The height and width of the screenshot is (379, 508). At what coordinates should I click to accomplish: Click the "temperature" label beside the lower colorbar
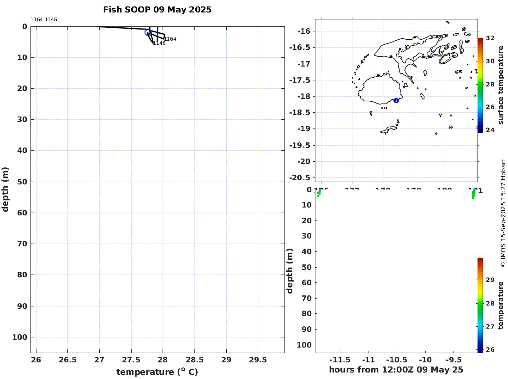click(501, 305)
